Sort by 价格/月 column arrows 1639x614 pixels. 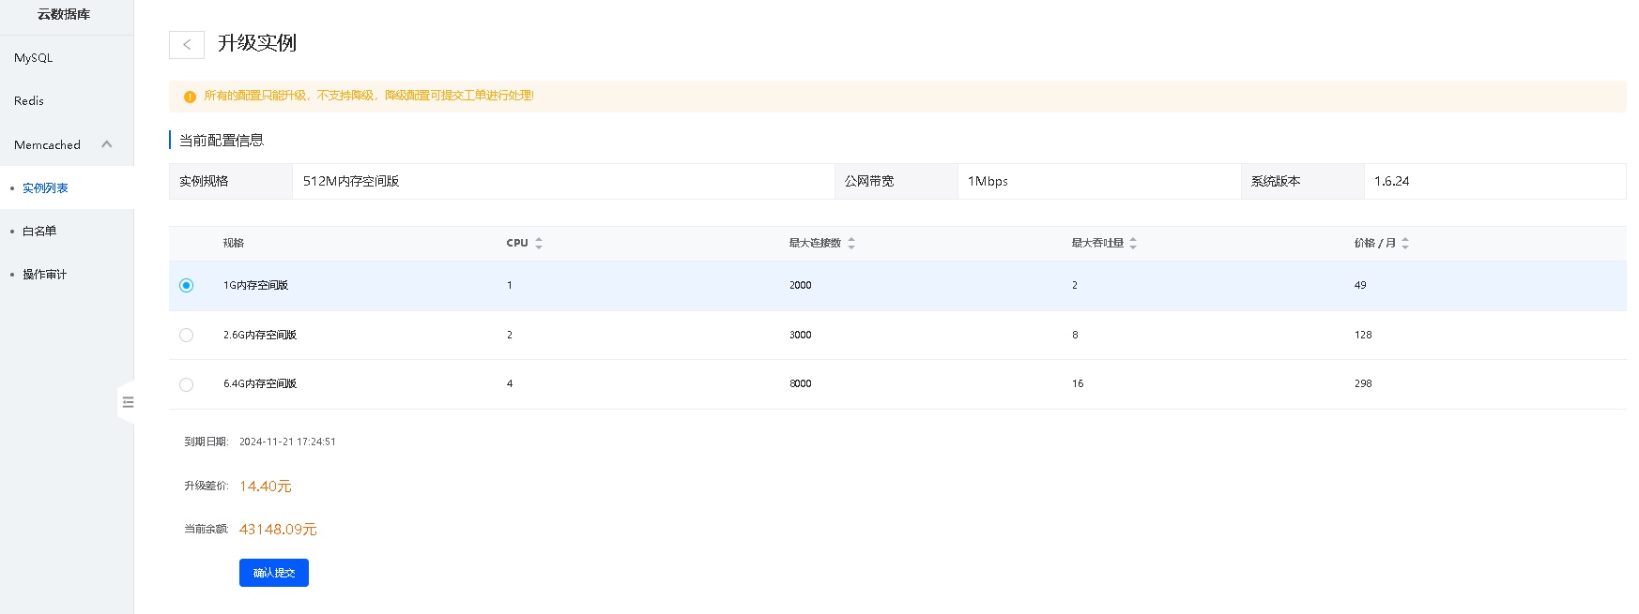point(1405,243)
